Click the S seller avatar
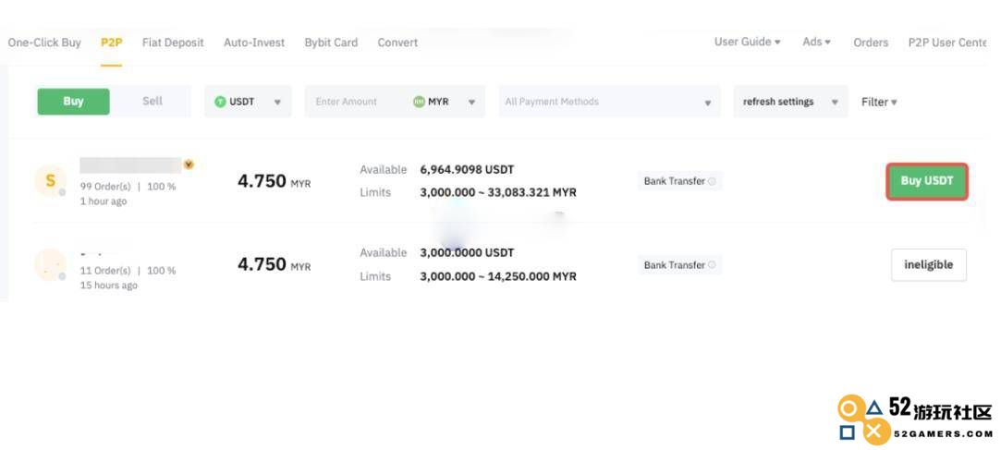 click(x=51, y=180)
